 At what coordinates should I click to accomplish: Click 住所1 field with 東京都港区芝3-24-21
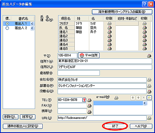point(105,61)
